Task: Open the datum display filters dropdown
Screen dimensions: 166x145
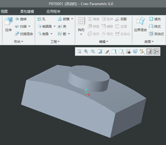Action: click(142, 52)
